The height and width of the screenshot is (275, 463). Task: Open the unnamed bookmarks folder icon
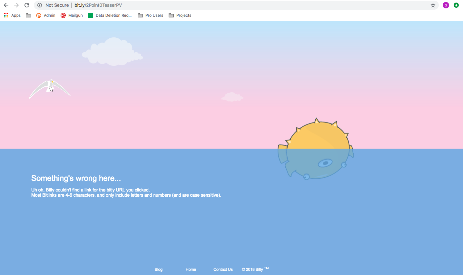coord(28,15)
